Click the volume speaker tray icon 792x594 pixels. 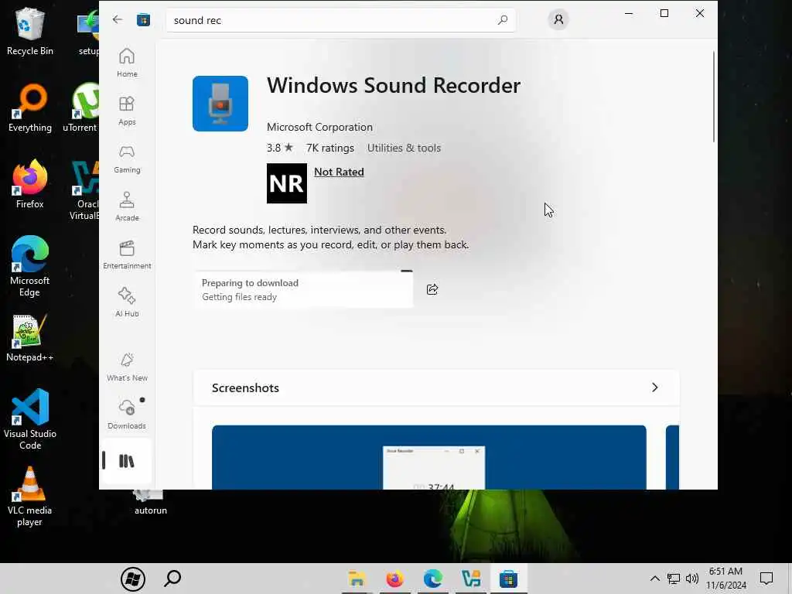tap(692, 579)
